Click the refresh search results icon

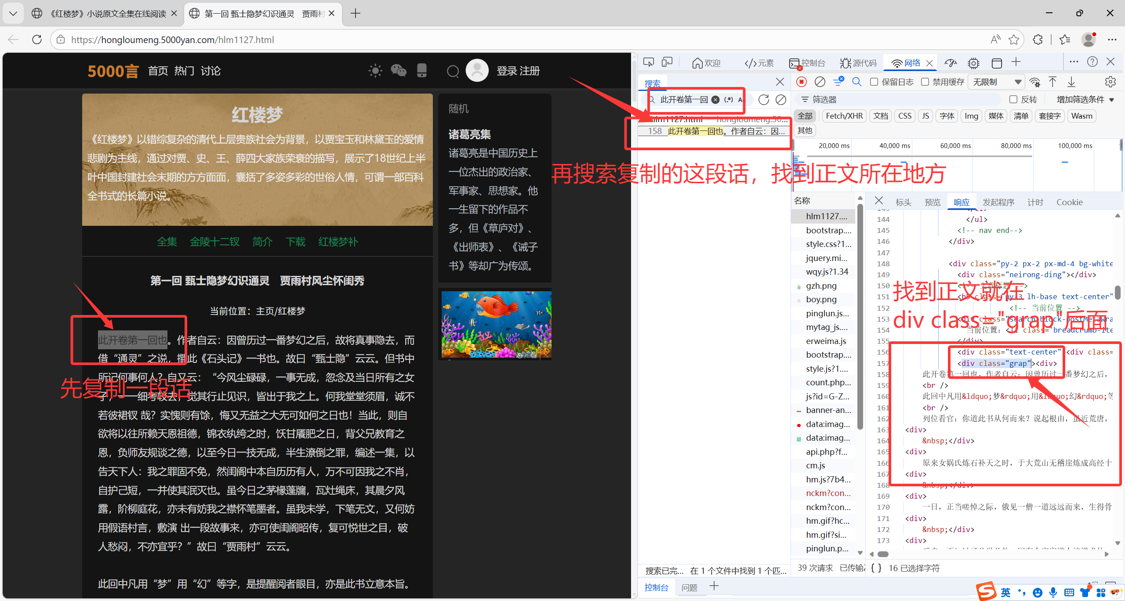point(764,100)
